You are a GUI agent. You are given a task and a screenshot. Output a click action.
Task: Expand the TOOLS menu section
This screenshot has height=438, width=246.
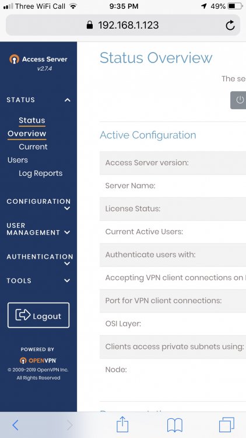[38, 281]
